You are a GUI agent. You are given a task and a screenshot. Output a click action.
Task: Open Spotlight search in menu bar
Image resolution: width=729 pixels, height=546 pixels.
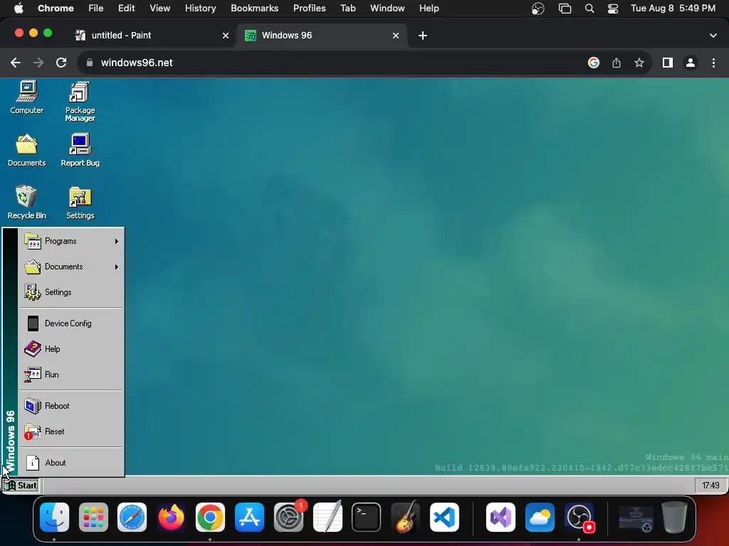tap(589, 9)
